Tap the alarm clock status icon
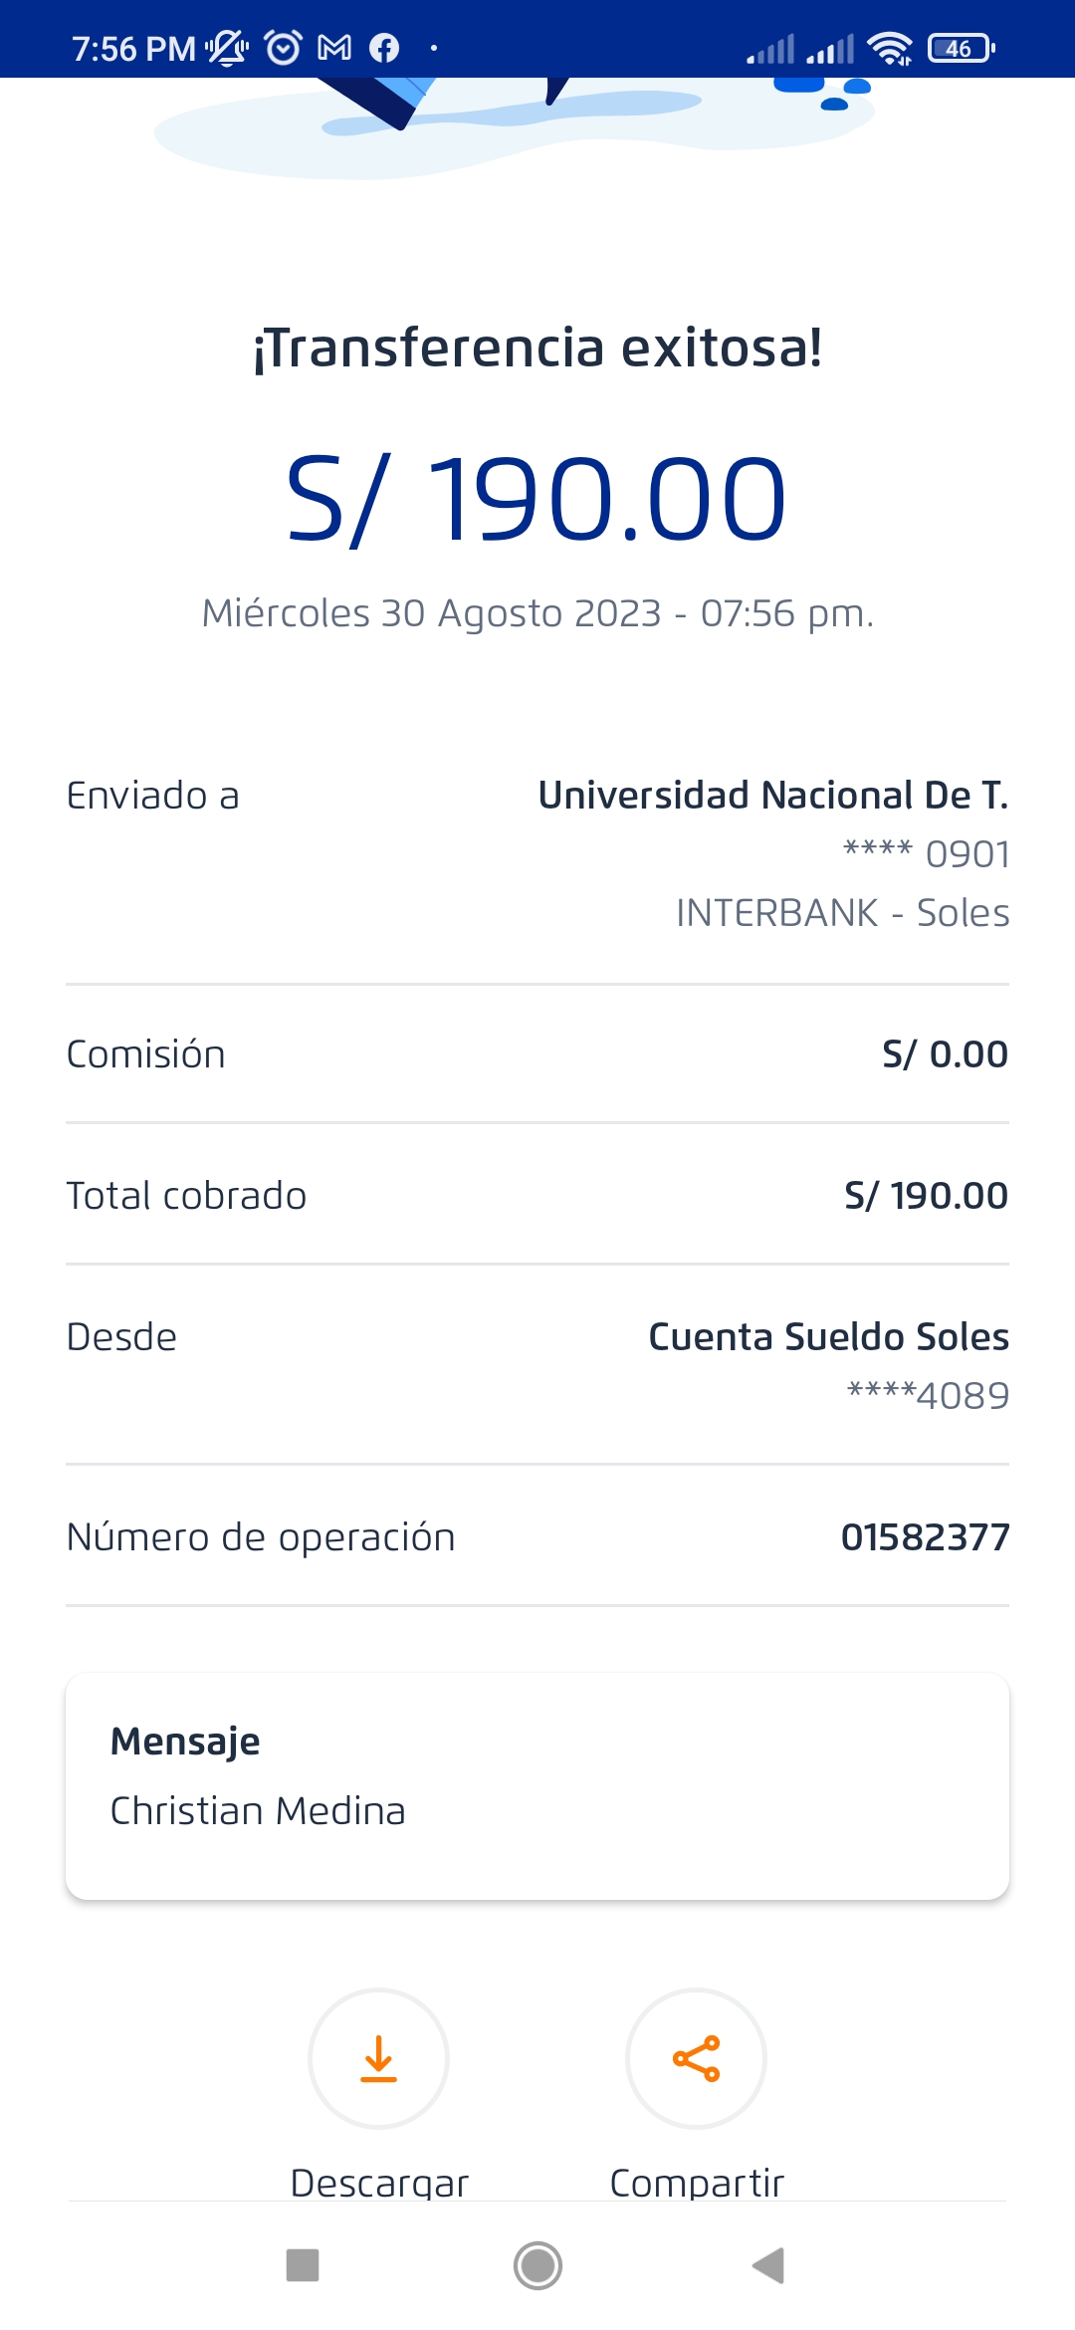This screenshot has width=1075, height=2330. pyautogui.click(x=284, y=48)
